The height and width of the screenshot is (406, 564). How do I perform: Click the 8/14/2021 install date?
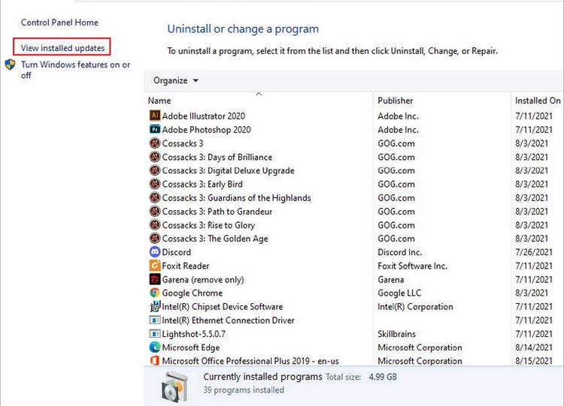click(533, 347)
